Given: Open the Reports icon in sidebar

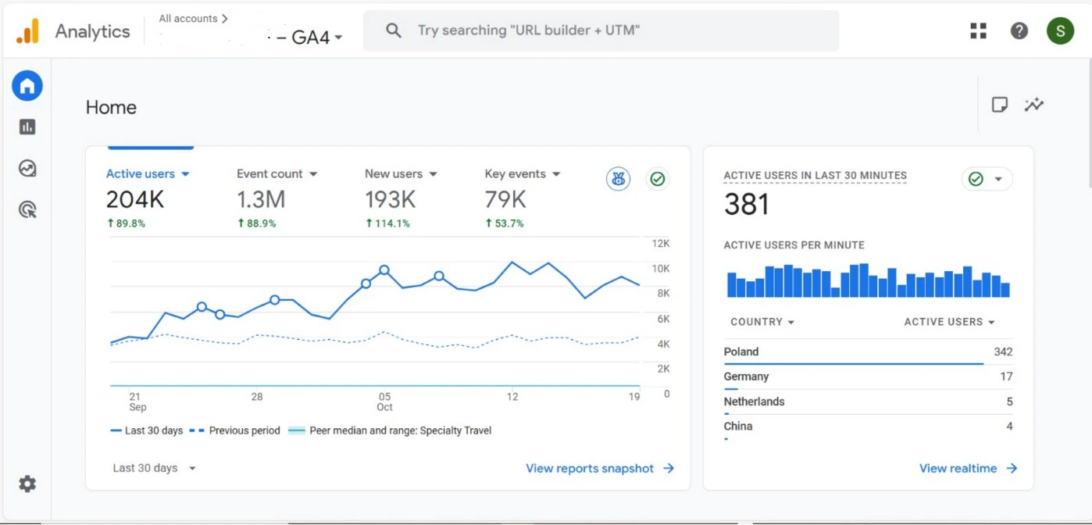Looking at the screenshot, I should pyautogui.click(x=27, y=127).
